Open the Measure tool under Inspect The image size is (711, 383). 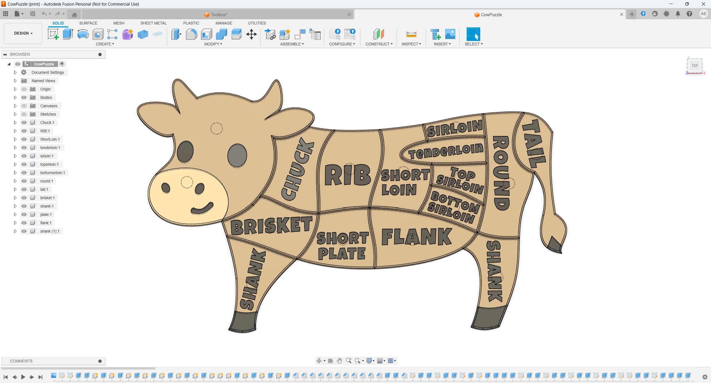(411, 34)
